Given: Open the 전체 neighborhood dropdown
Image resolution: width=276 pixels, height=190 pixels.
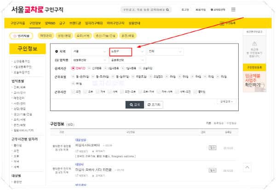Looking at the screenshot, I should point(165,51).
